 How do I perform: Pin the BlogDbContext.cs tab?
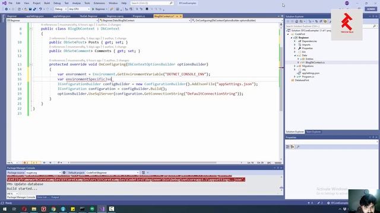click(177, 16)
